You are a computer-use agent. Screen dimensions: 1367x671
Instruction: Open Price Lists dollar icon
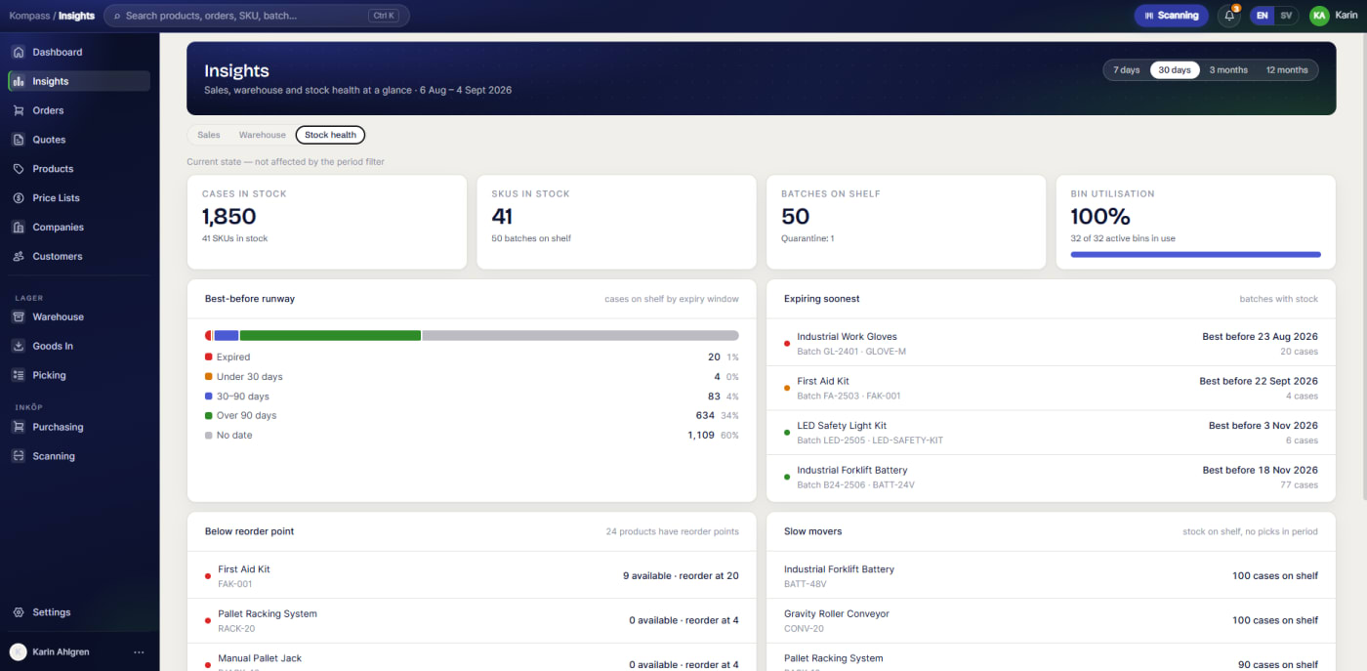19,198
